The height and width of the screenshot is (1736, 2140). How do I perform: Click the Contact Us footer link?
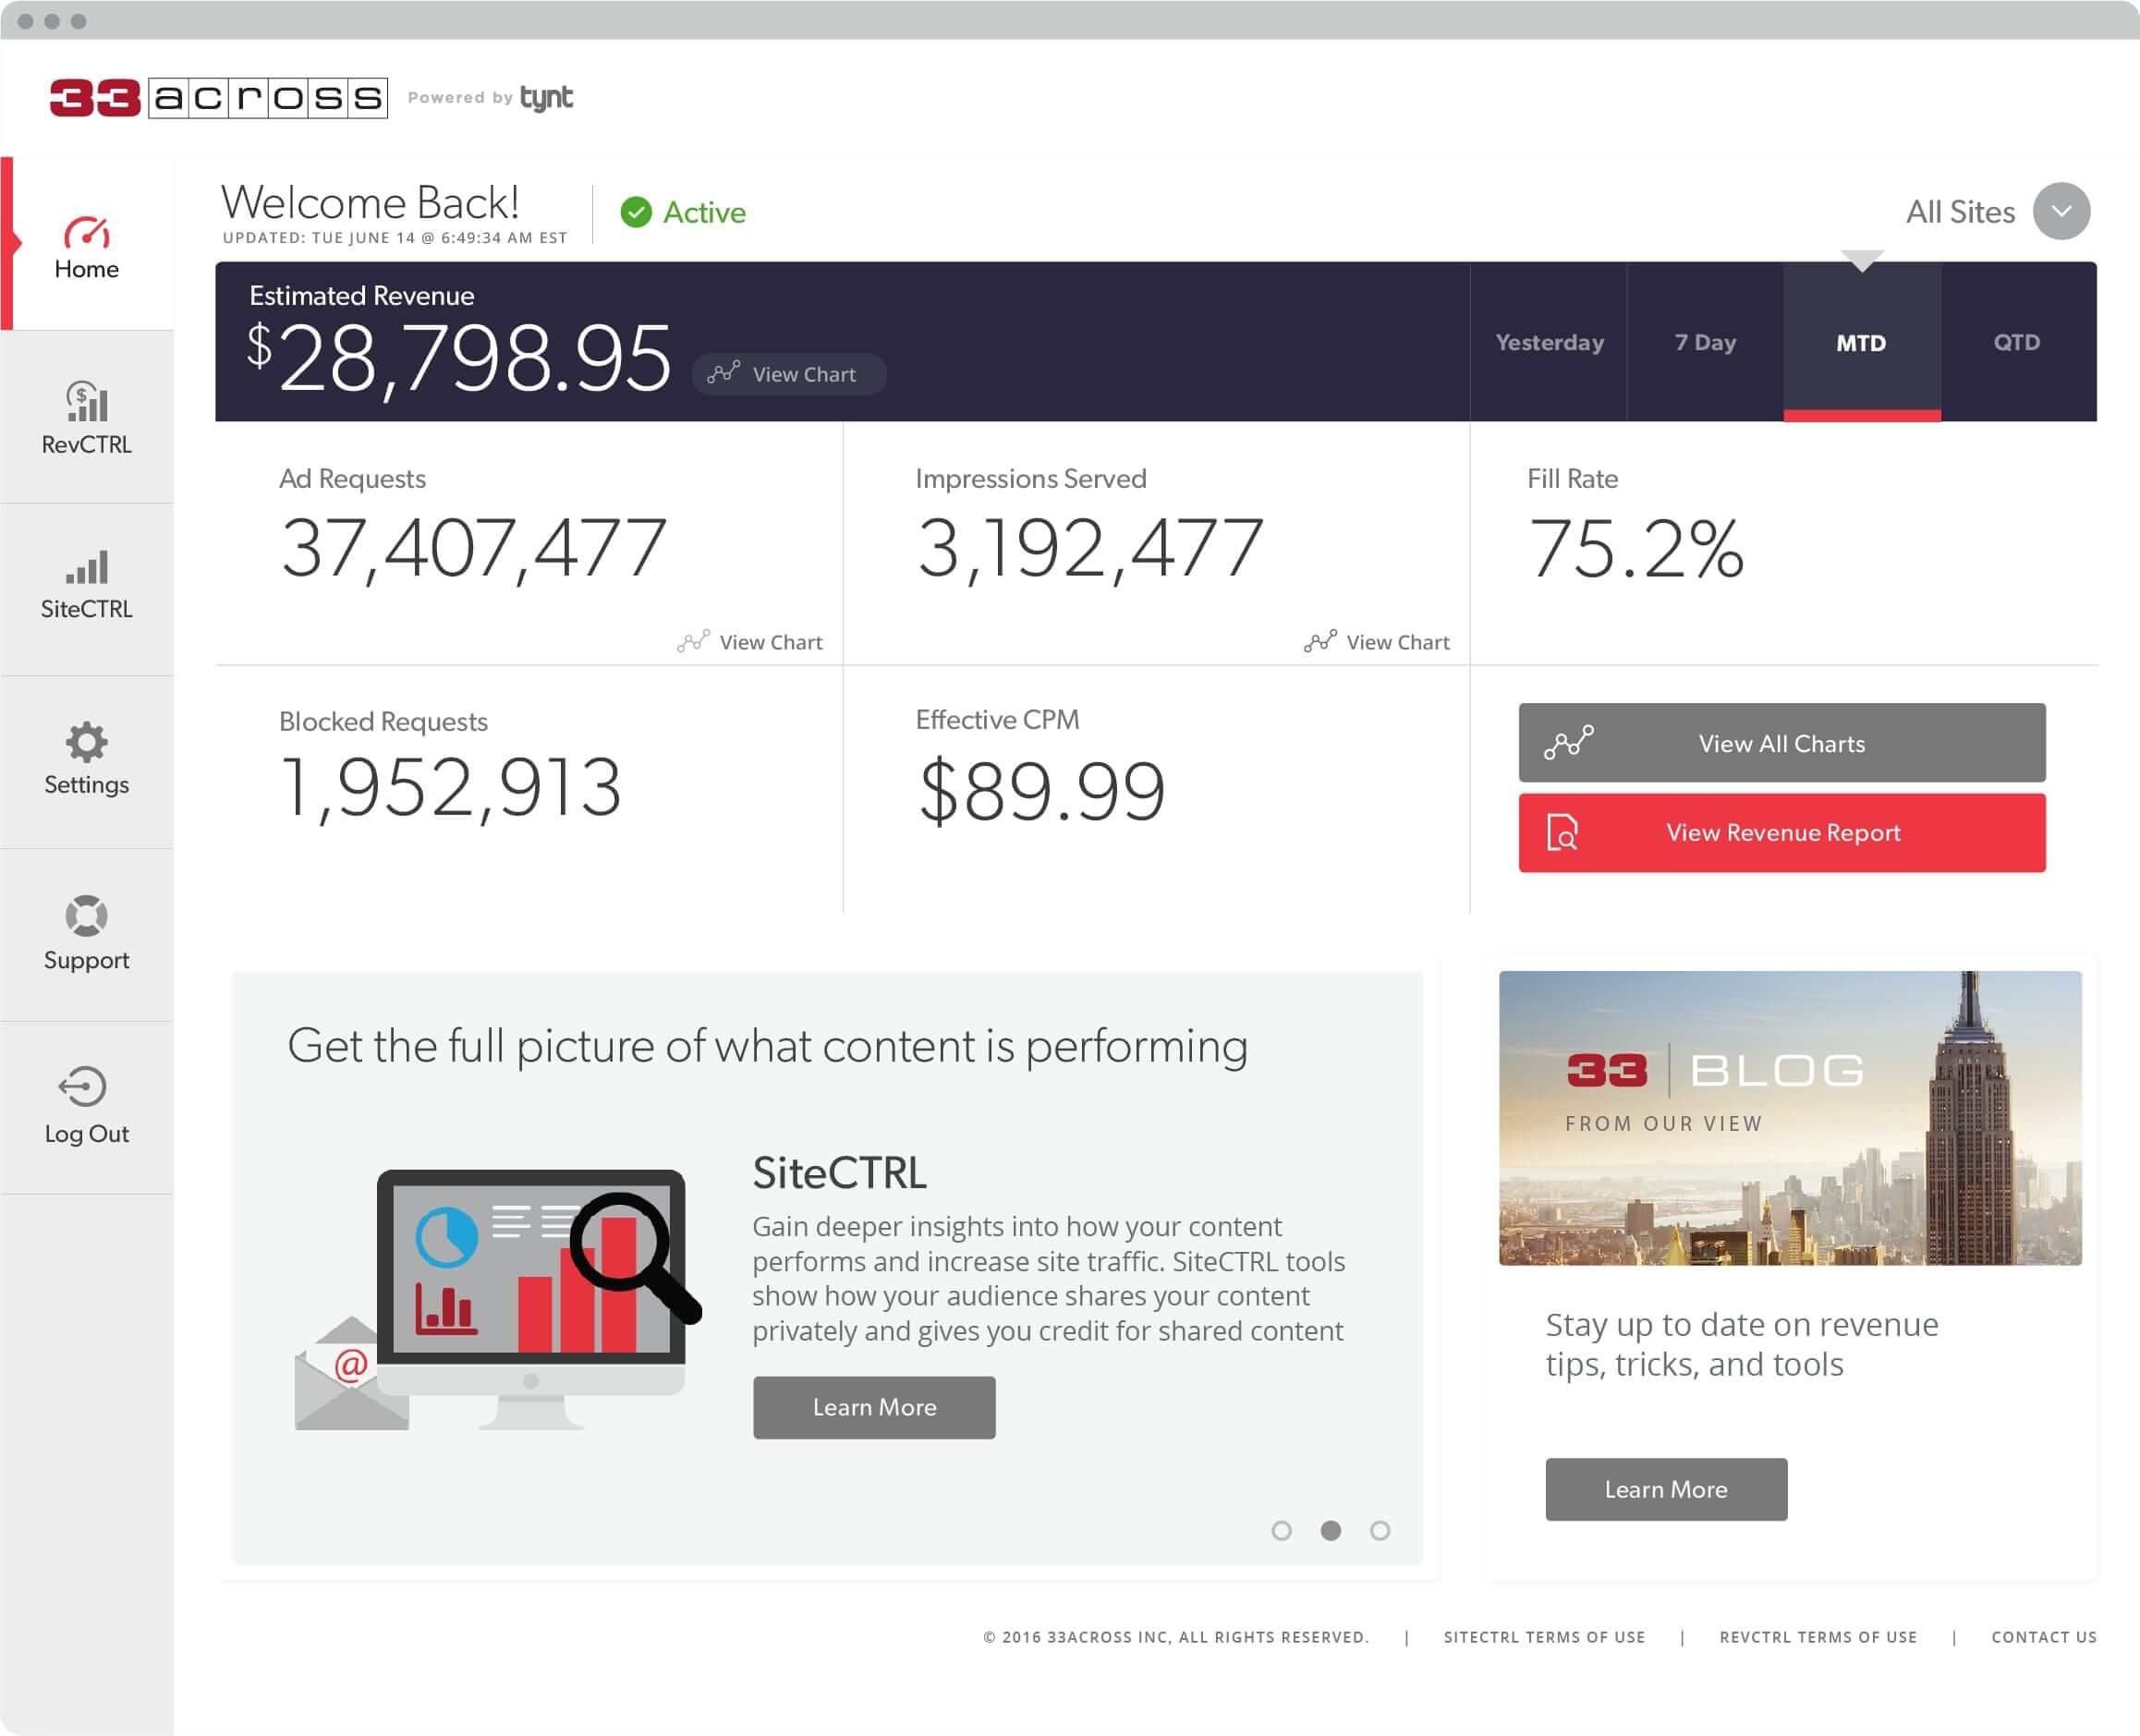(x=2044, y=1637)
